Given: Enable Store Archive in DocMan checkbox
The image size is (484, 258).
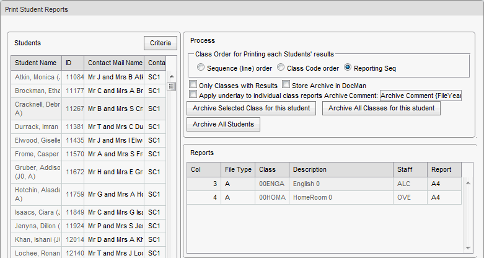Looking at the screenshot, I should 286,84.
